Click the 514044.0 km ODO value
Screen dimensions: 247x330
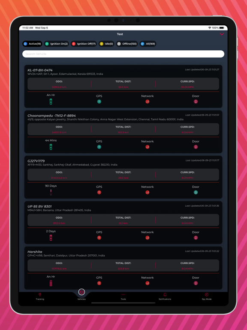click(59, 178)
